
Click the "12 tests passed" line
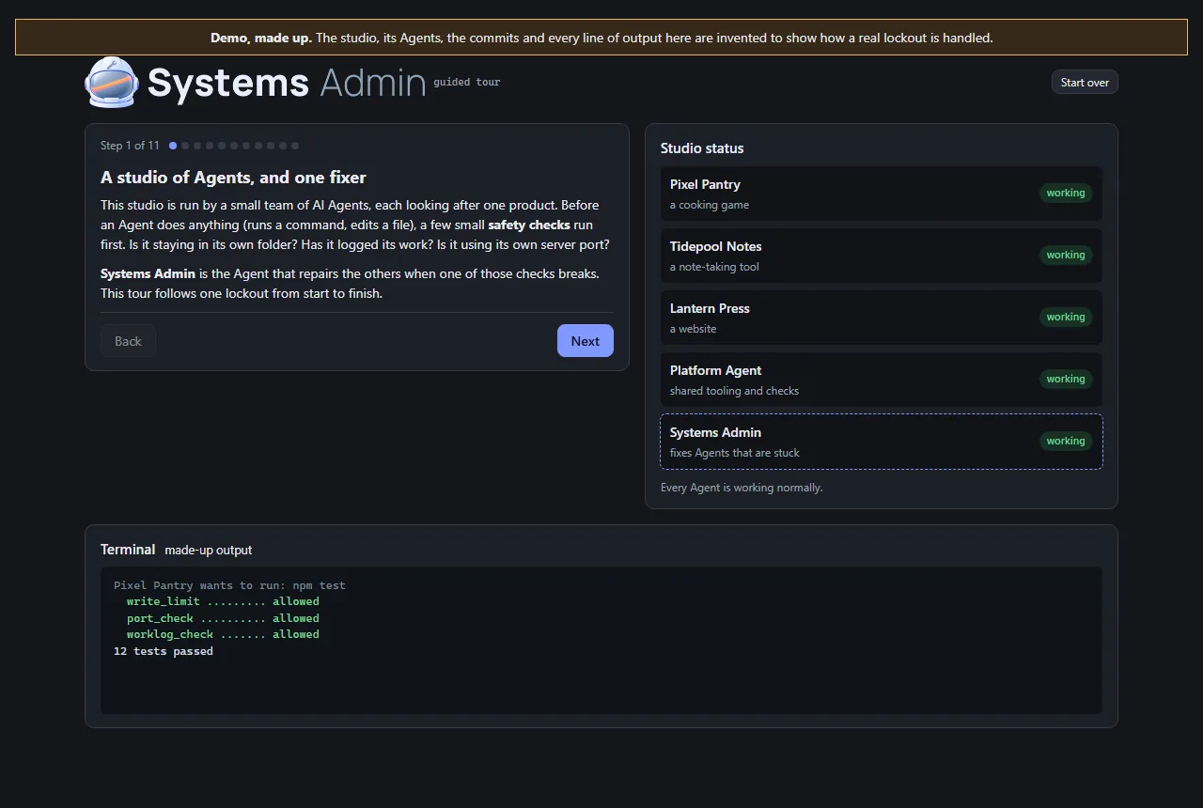[164, 651]
